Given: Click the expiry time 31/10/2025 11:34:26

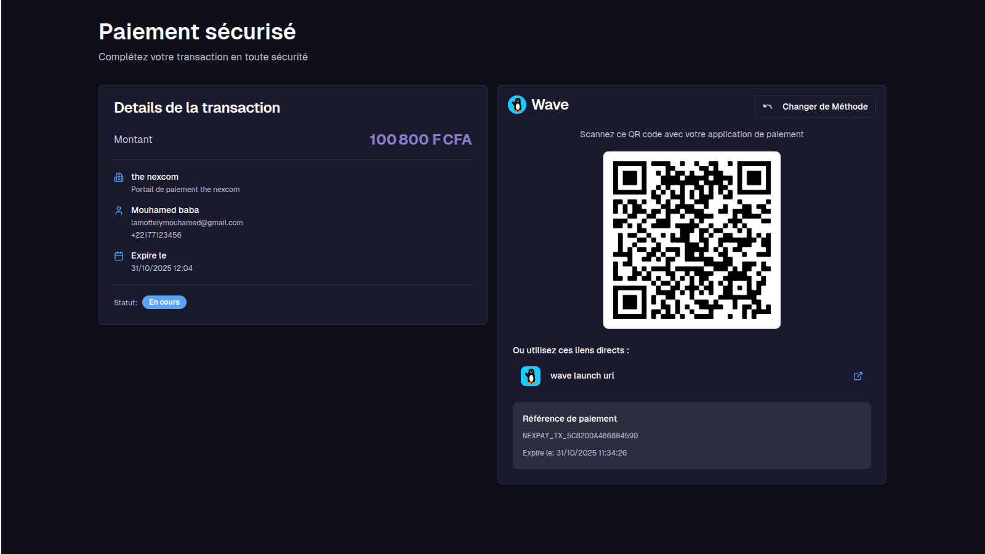Looking at the screenshot, I should (x=591, y=453).
